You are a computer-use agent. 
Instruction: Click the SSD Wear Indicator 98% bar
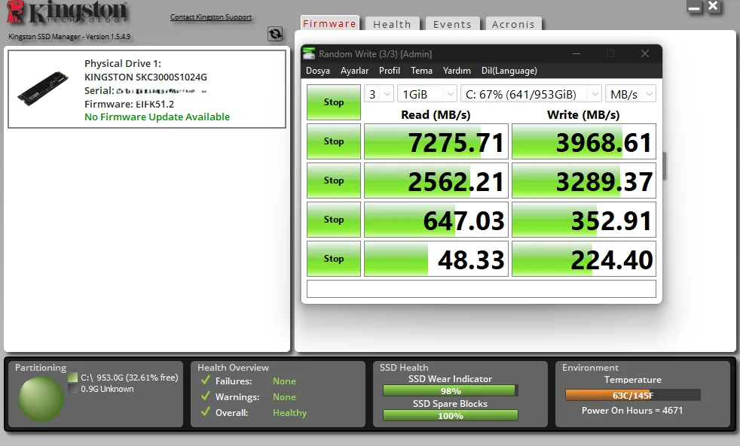450,390
